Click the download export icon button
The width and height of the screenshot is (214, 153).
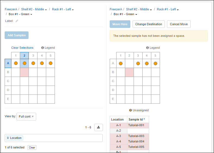pyautogui.click(x=98, y=127)
